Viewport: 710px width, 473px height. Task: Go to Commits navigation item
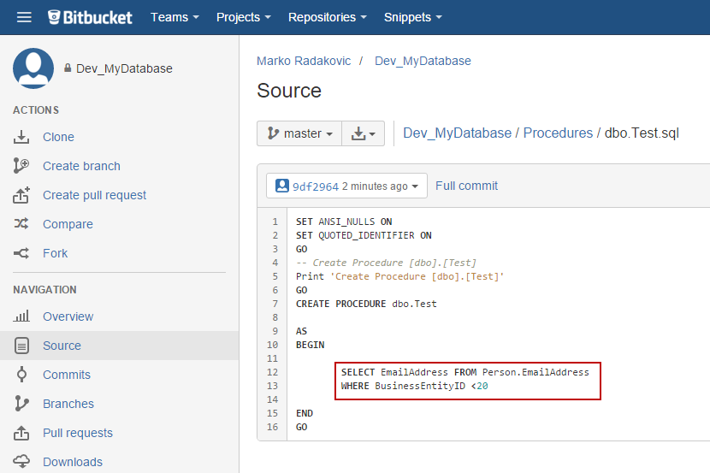point(67,375)
